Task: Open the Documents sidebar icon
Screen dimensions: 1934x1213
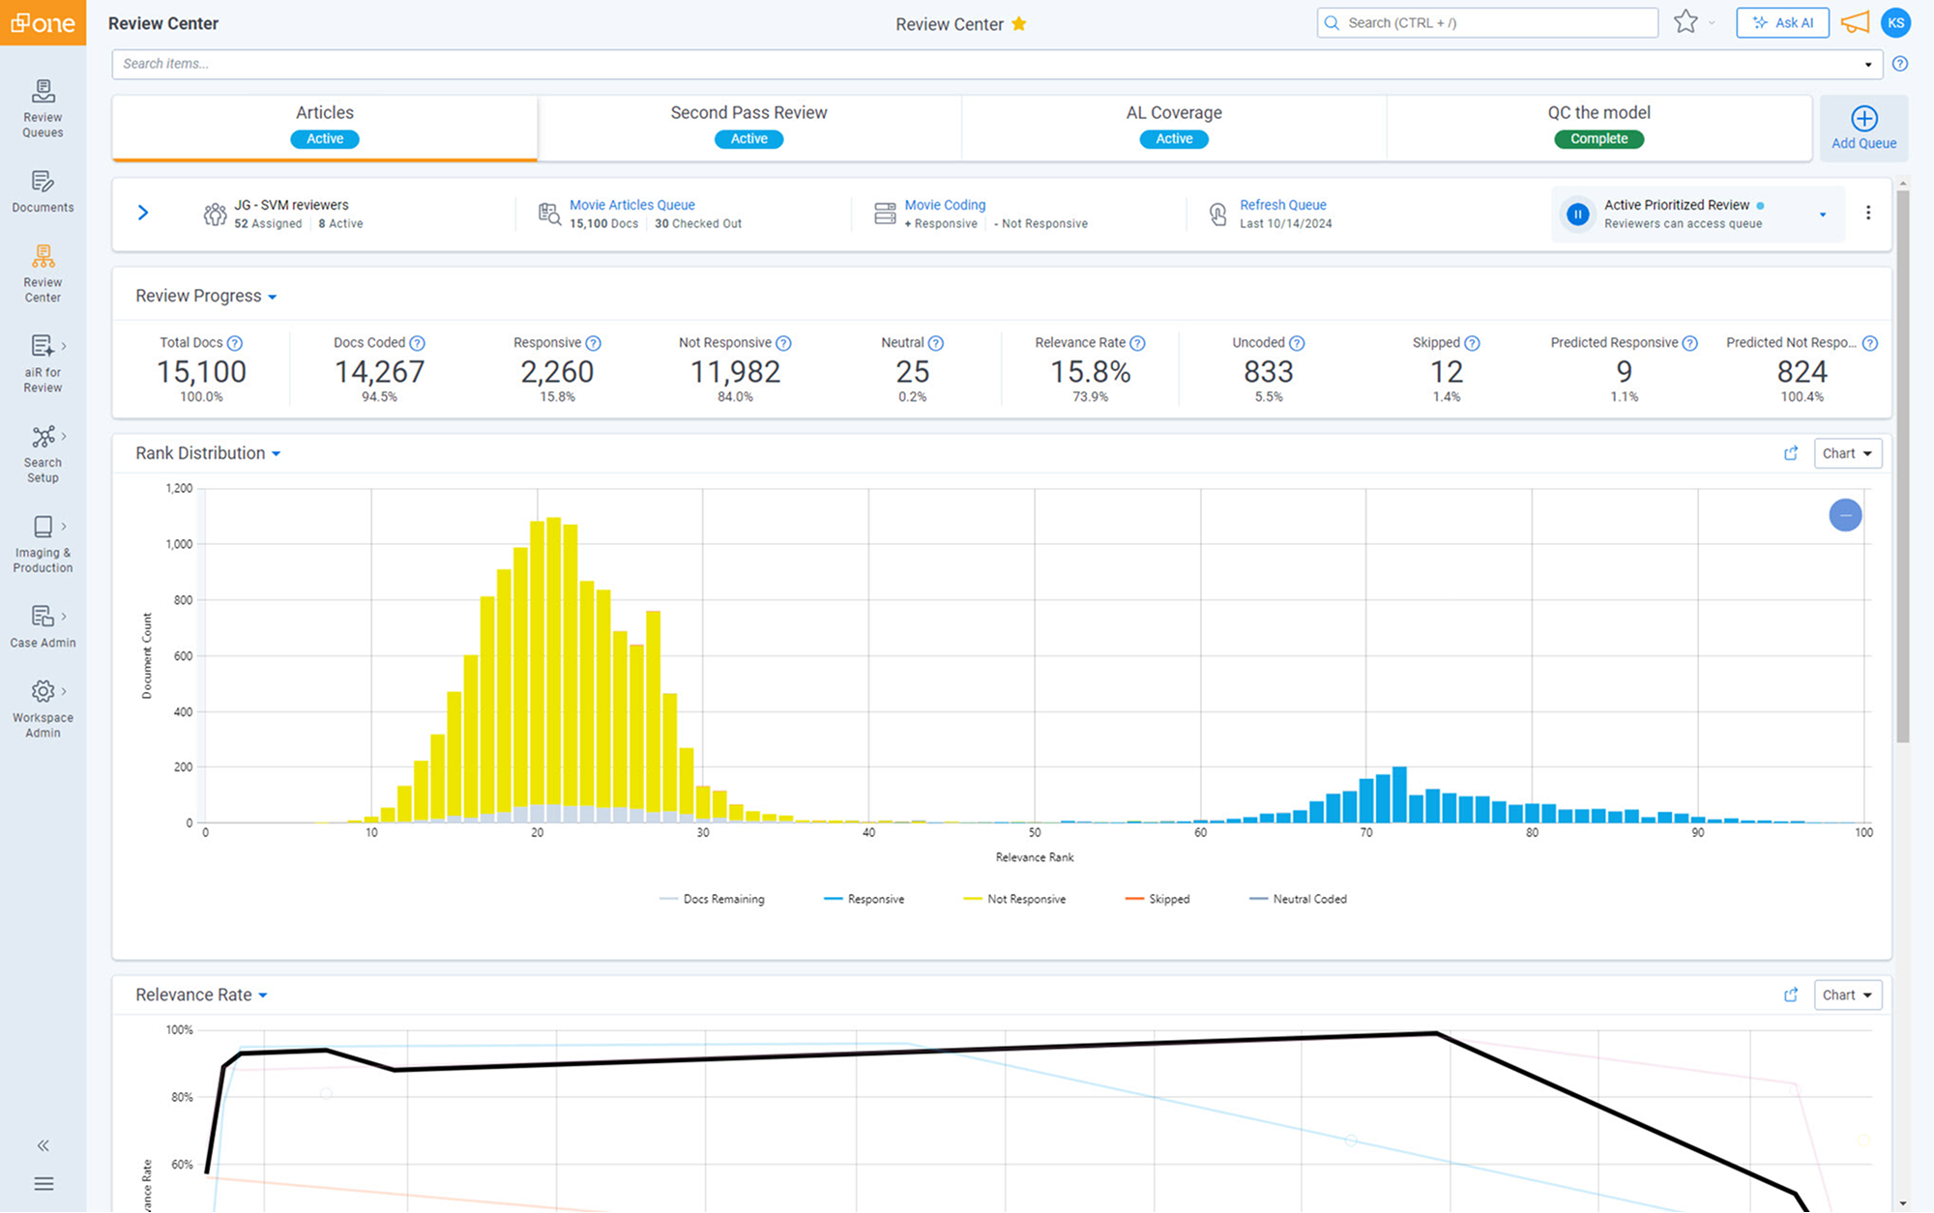Action: pos(43,190)
